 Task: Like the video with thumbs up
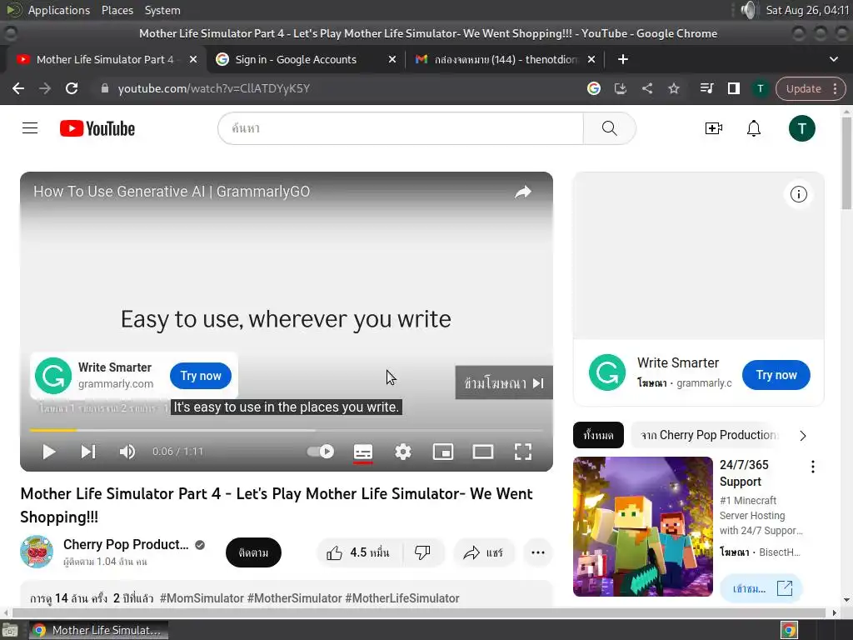pos(358,553)
